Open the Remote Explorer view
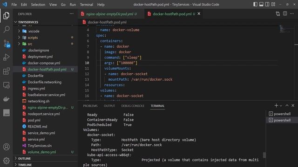 (x=6, y=85)
